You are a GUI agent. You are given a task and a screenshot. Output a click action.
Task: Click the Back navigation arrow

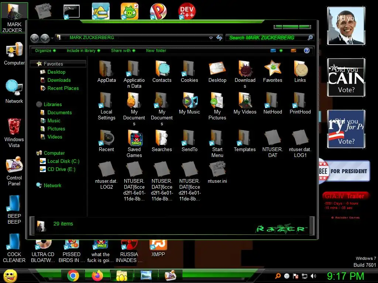35,38
